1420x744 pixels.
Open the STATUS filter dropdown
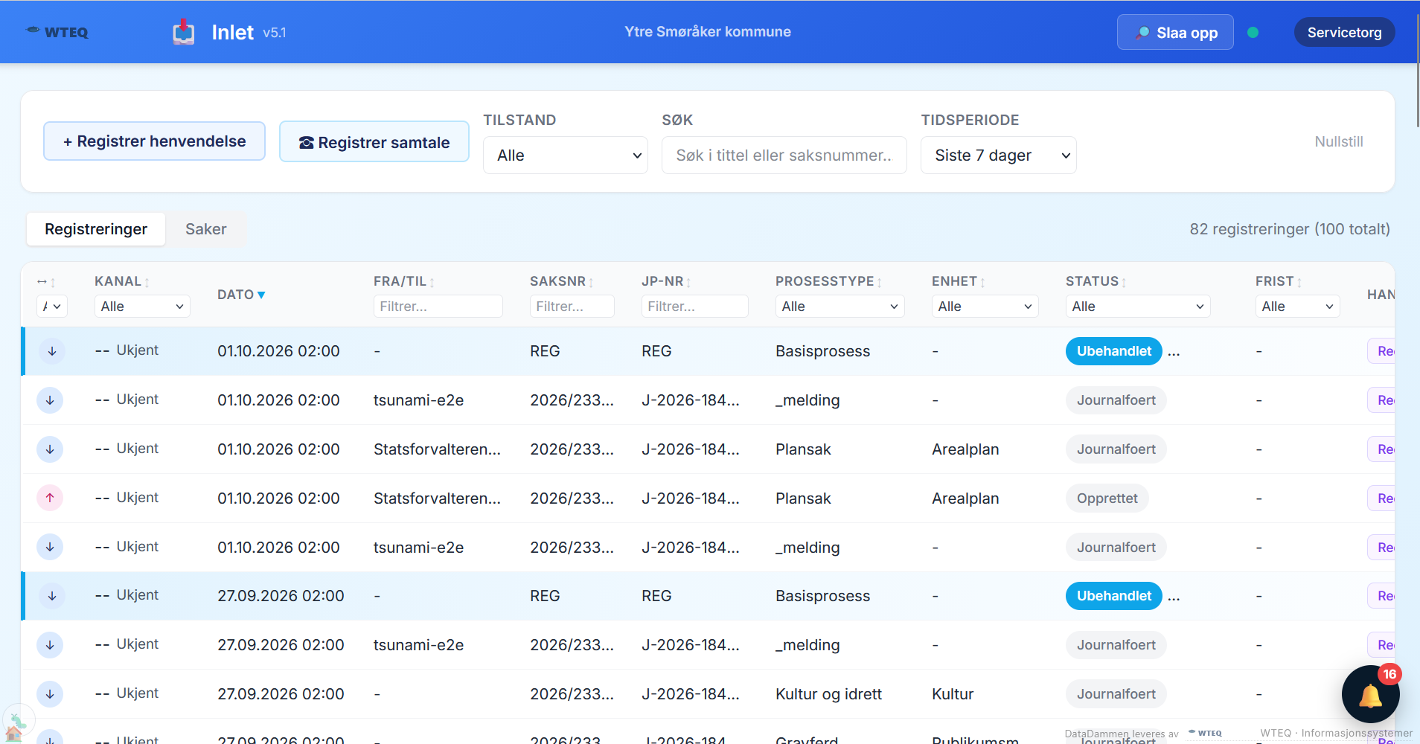point(1138,306)
